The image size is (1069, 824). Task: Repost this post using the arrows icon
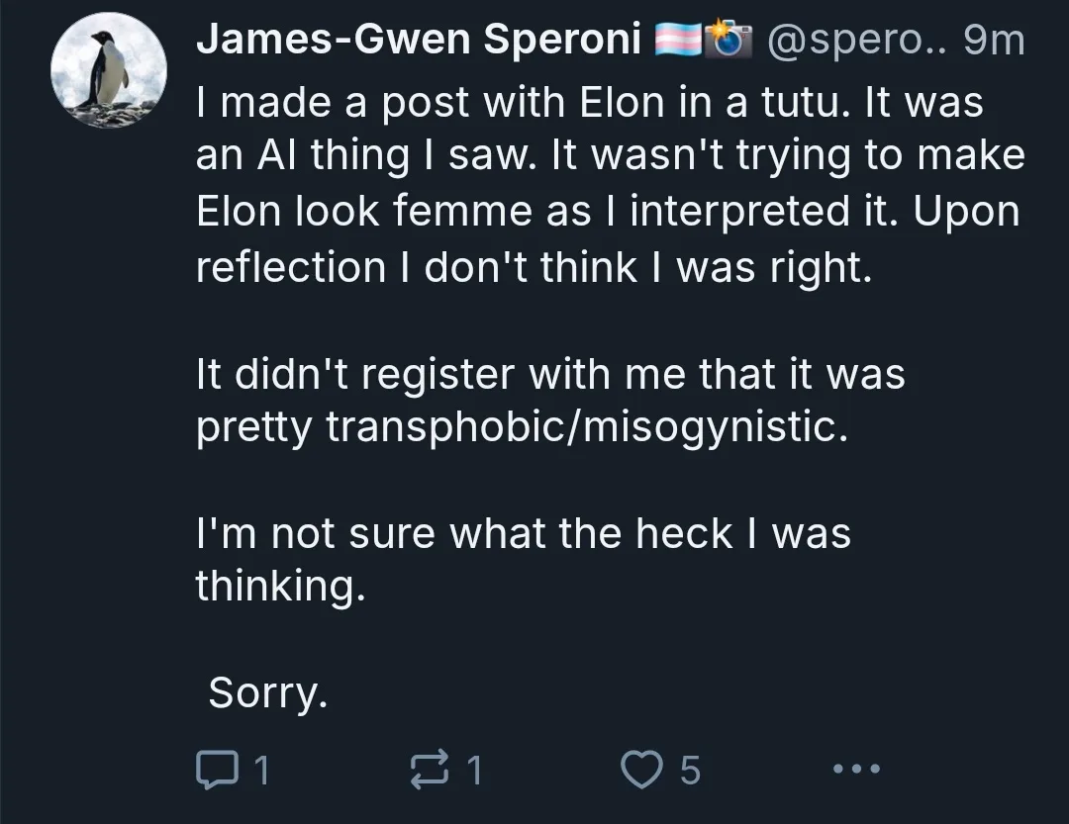tap(430, 769)
